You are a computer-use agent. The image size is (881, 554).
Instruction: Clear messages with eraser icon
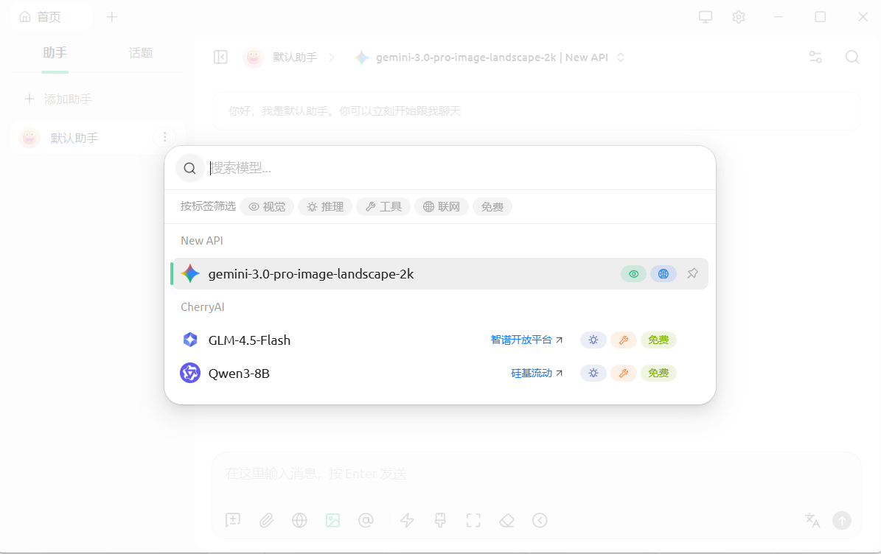point(506,520)
